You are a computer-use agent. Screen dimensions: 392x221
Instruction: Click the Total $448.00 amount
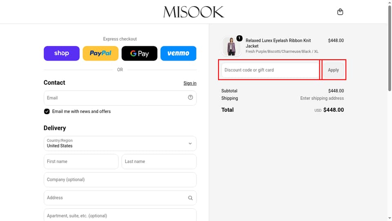(x=334, y=110)
